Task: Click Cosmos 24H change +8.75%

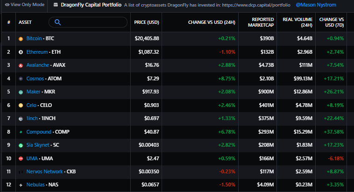Action: coord(227,78)
